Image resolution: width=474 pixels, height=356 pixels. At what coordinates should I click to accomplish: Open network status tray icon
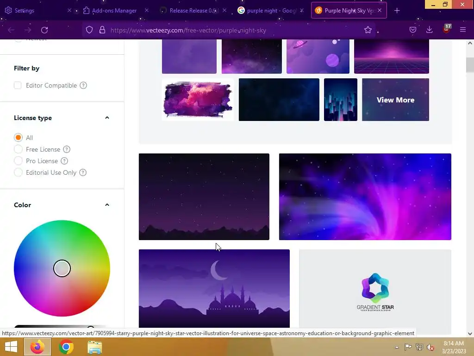tap(419, 347)
